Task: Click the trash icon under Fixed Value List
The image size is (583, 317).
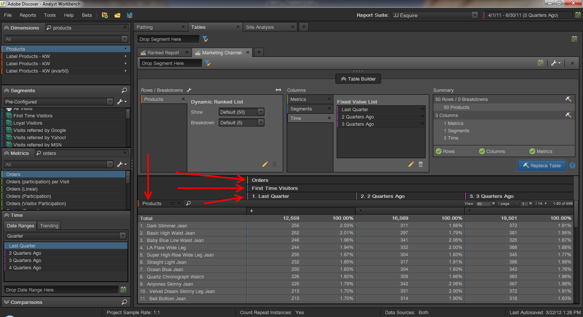Action: pos(420,164)
